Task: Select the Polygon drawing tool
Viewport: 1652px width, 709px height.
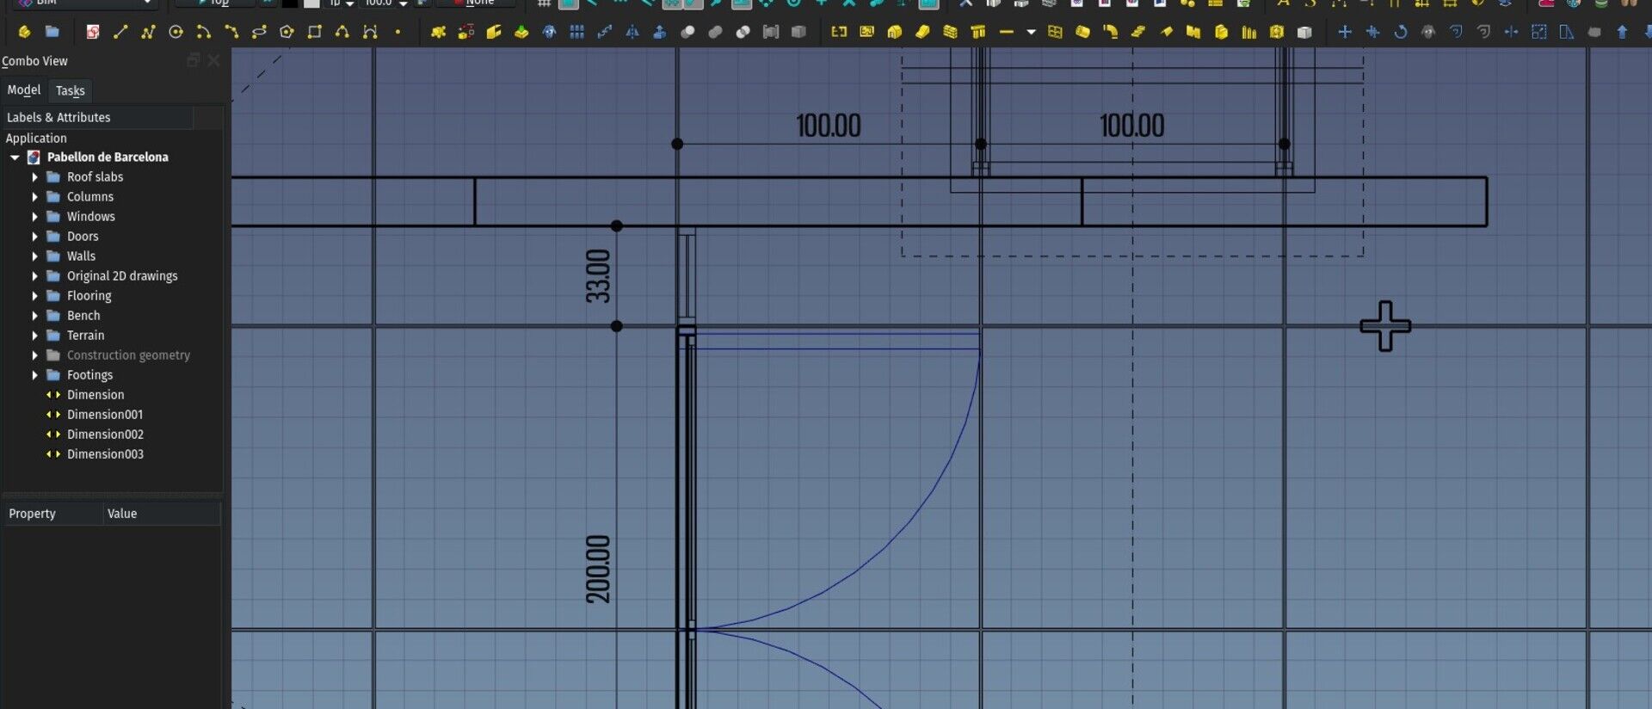Action: [x=287, y=32]
